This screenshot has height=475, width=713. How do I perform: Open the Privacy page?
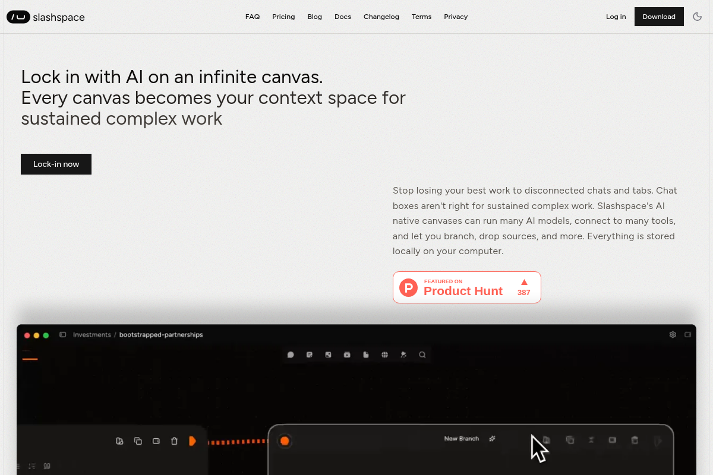coord(456,17)
